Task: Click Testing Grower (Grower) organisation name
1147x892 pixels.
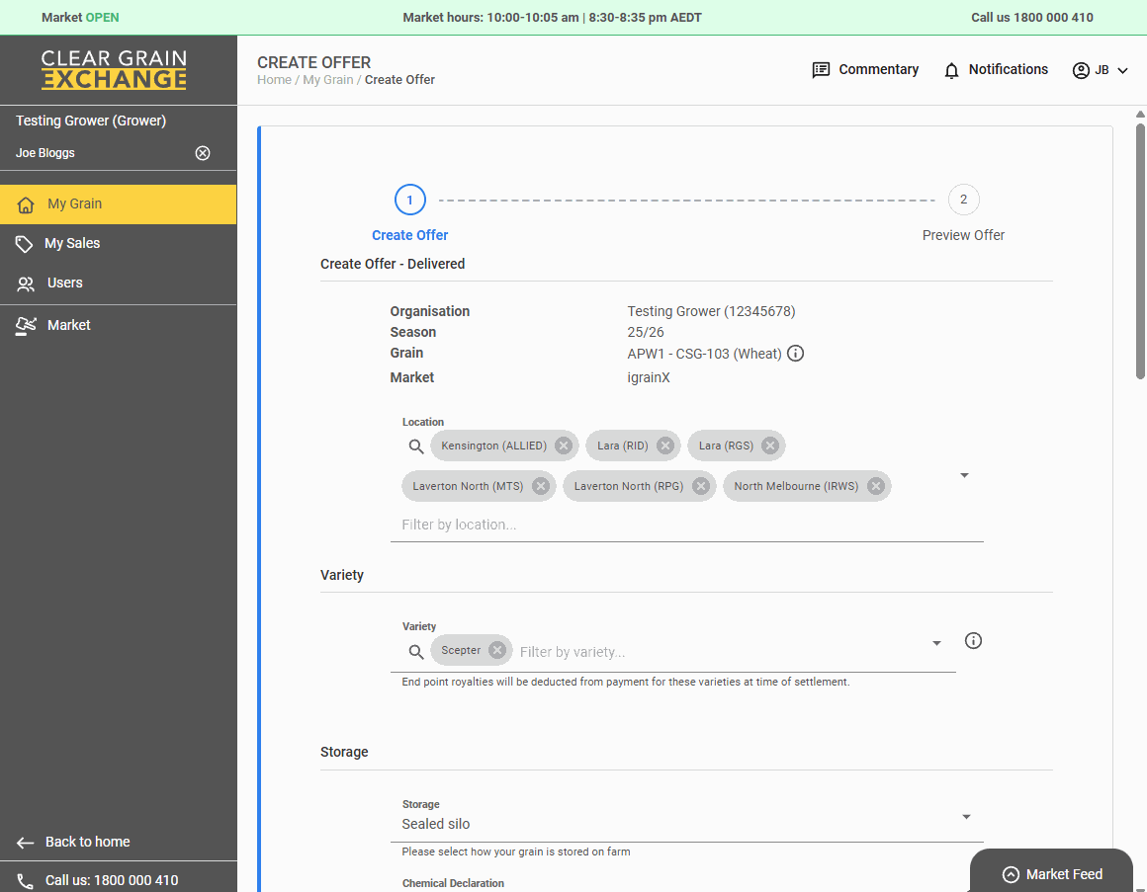Action: [x=91, y=121]
